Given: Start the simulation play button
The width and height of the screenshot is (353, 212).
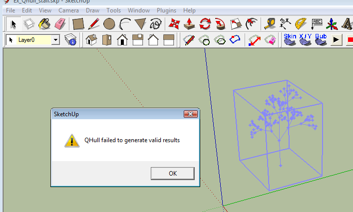Looking at the screenshot, I should [x=336, y=40].
